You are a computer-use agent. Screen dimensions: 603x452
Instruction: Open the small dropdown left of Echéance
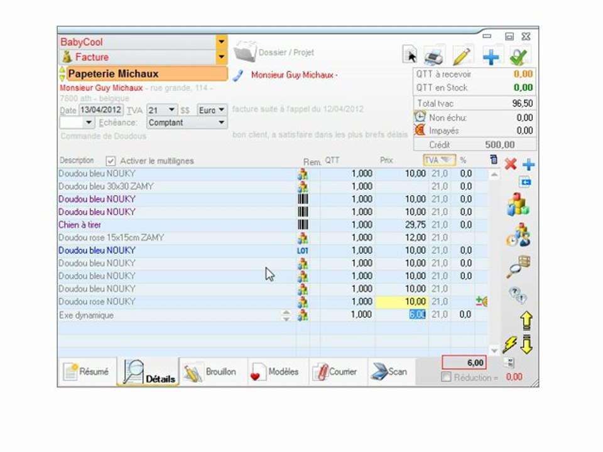89,122
